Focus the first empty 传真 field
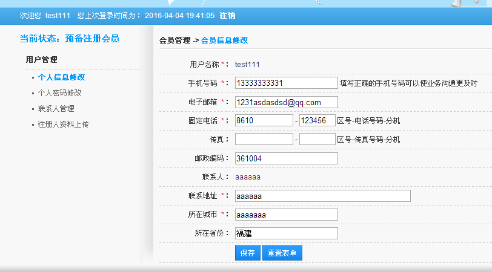This screenshot has width=492, height=272. [264, 139]
